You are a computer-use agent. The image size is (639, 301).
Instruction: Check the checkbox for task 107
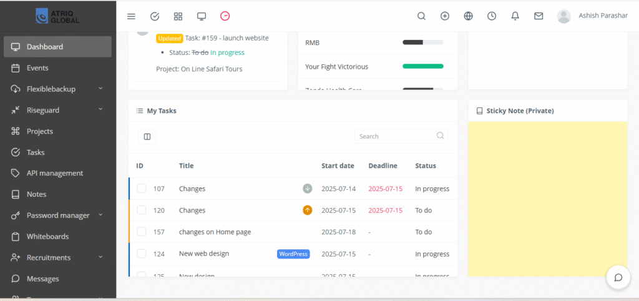pos(142,189)
